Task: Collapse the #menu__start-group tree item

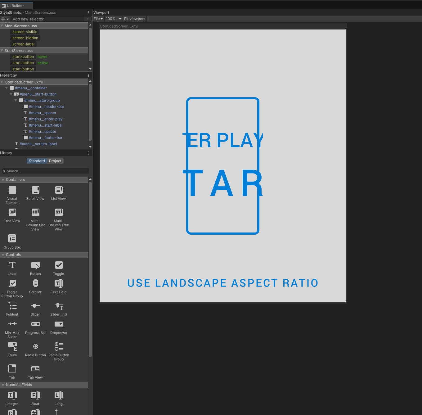Action: pos(16,100)
